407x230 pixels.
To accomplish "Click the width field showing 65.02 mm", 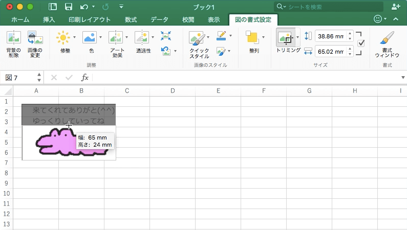I will (331, 52).
